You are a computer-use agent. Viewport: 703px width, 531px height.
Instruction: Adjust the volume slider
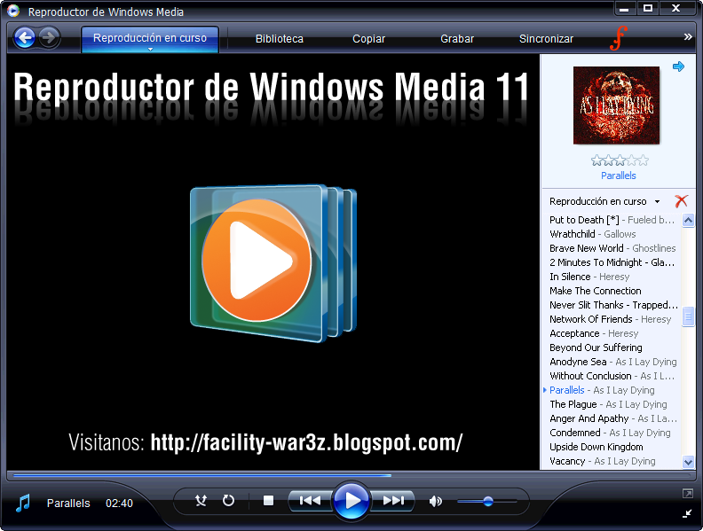point(487,502)
